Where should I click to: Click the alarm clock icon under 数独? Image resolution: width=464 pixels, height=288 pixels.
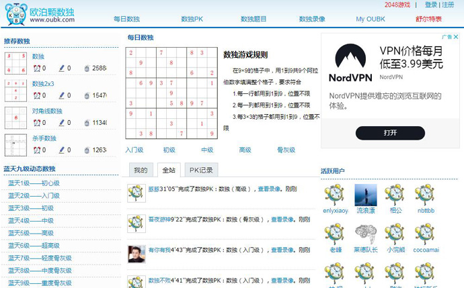coord(37,68)
